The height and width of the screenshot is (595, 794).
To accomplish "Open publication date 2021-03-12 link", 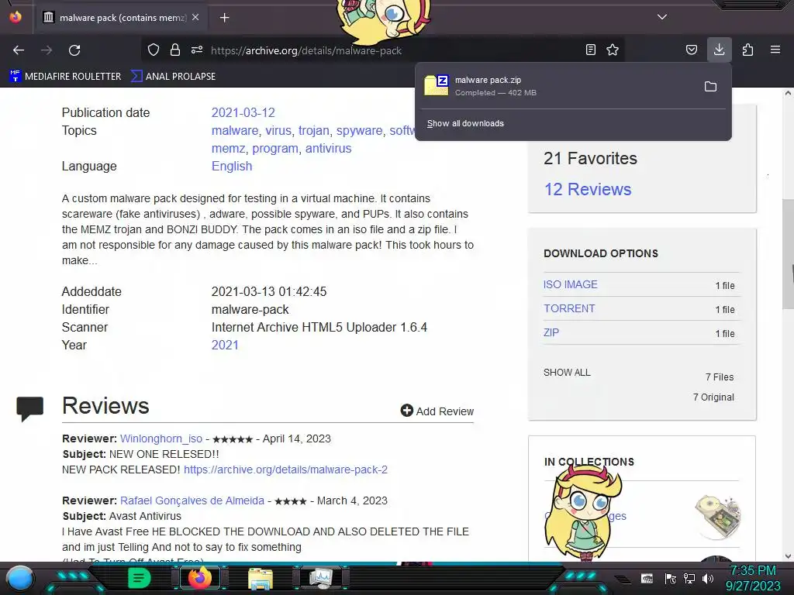I will click(x=243, y=112).
